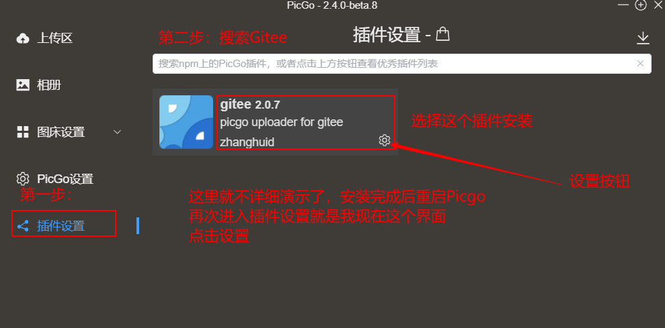The width and height of the screenshot is (665, 328).
Task: Click the plugin settings share icon
Action: point(22,226)
